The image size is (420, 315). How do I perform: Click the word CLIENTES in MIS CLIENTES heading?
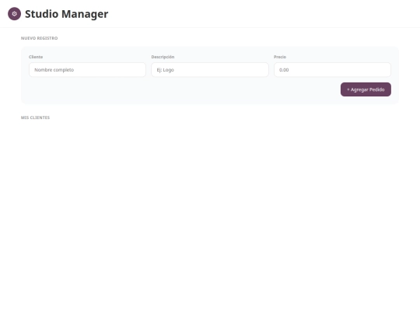pyautogui.click(x=40, y=117)
